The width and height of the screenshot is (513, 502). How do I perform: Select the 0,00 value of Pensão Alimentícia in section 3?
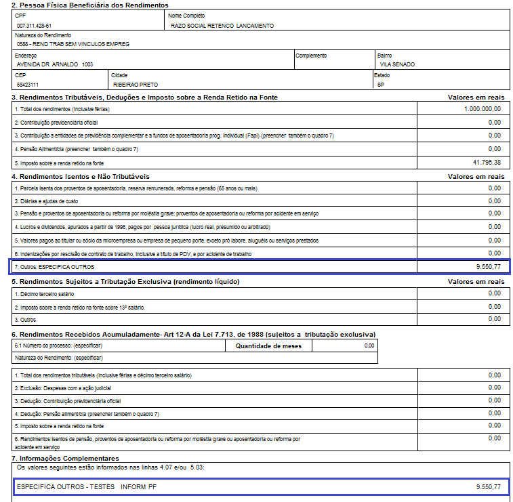[495, 149]
